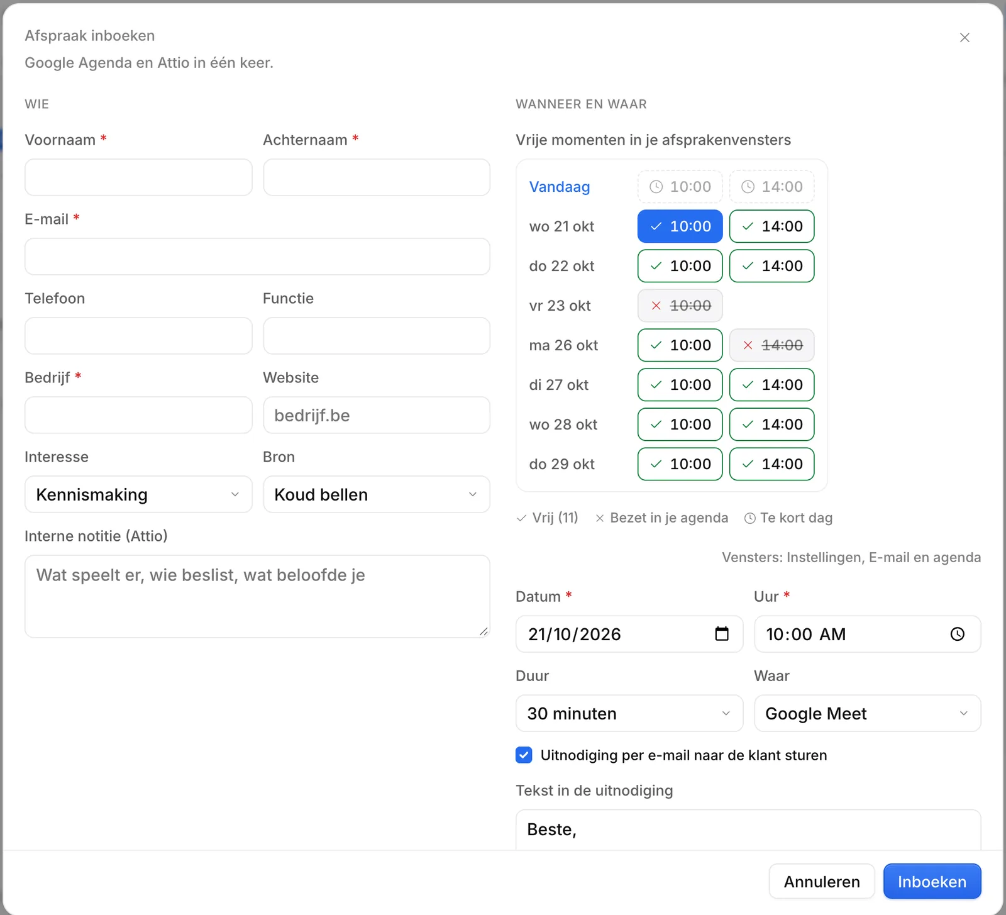Click the Interne notitie textarea
Screen dimensions: 1006x915
click(257, 596)
